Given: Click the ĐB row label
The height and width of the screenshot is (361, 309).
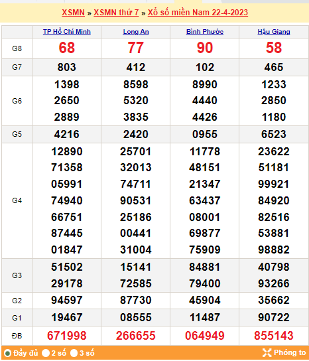Looking at the screenshot, I should (17, 336).
